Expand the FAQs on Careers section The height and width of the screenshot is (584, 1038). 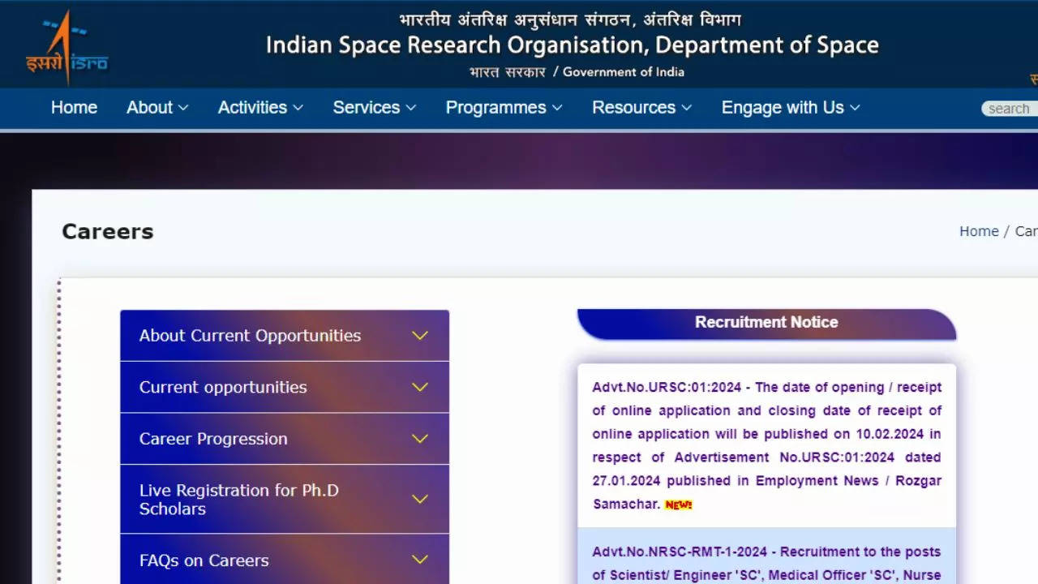click(285, 560)
